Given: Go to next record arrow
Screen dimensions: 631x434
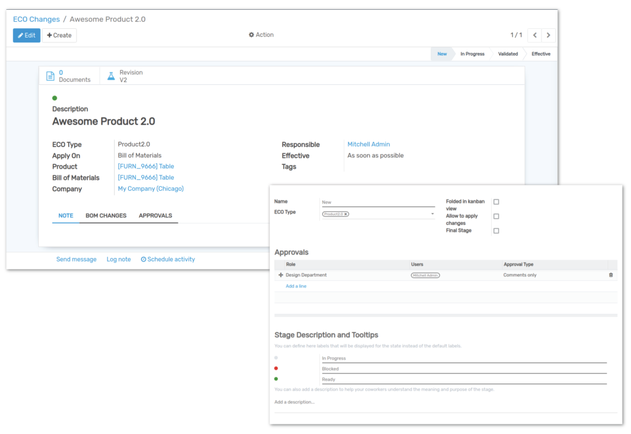Looking at the screenshot, I should click(x=548, y=35).
